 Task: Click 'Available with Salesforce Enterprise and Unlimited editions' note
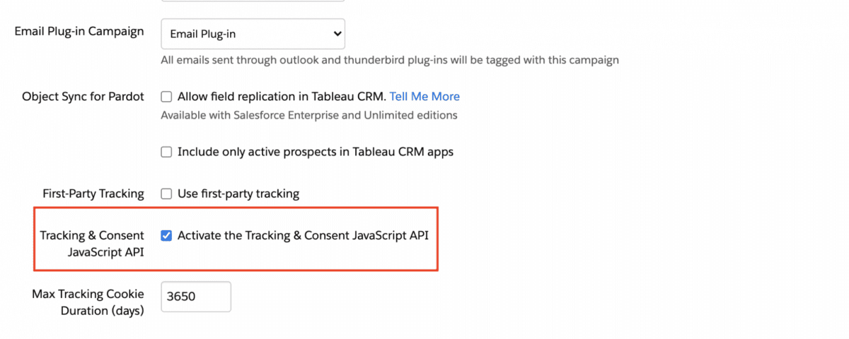click(x=309, y=115)
